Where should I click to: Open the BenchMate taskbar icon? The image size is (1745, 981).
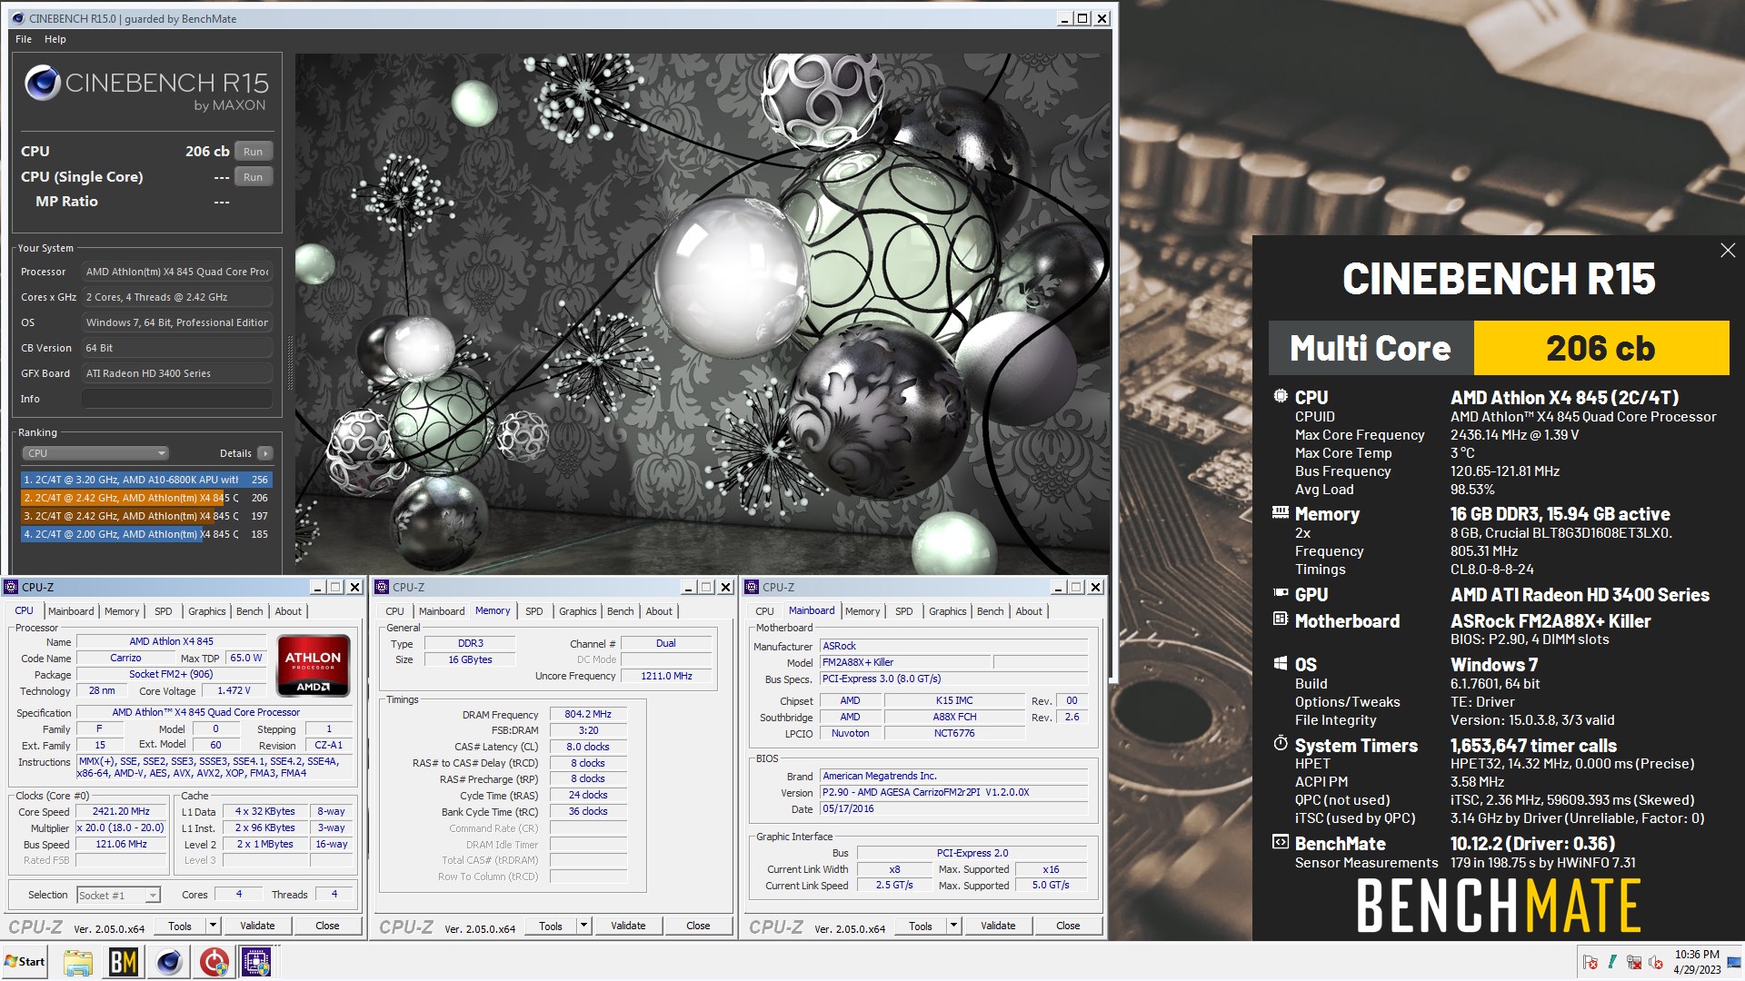tap(123, 962)
